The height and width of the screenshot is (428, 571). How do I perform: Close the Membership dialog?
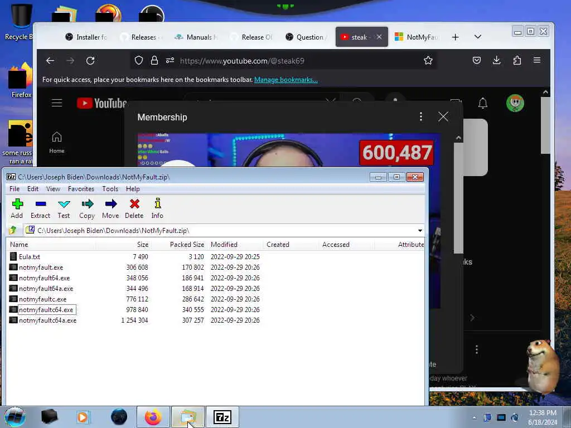coord(443,116)
